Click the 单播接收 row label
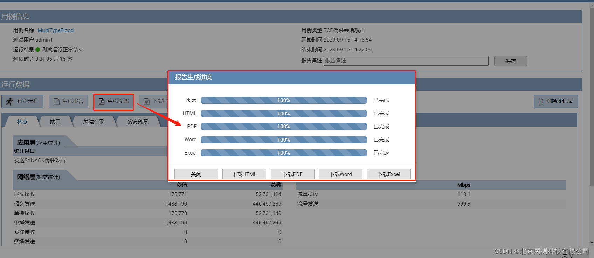 [x=25, y=213]
